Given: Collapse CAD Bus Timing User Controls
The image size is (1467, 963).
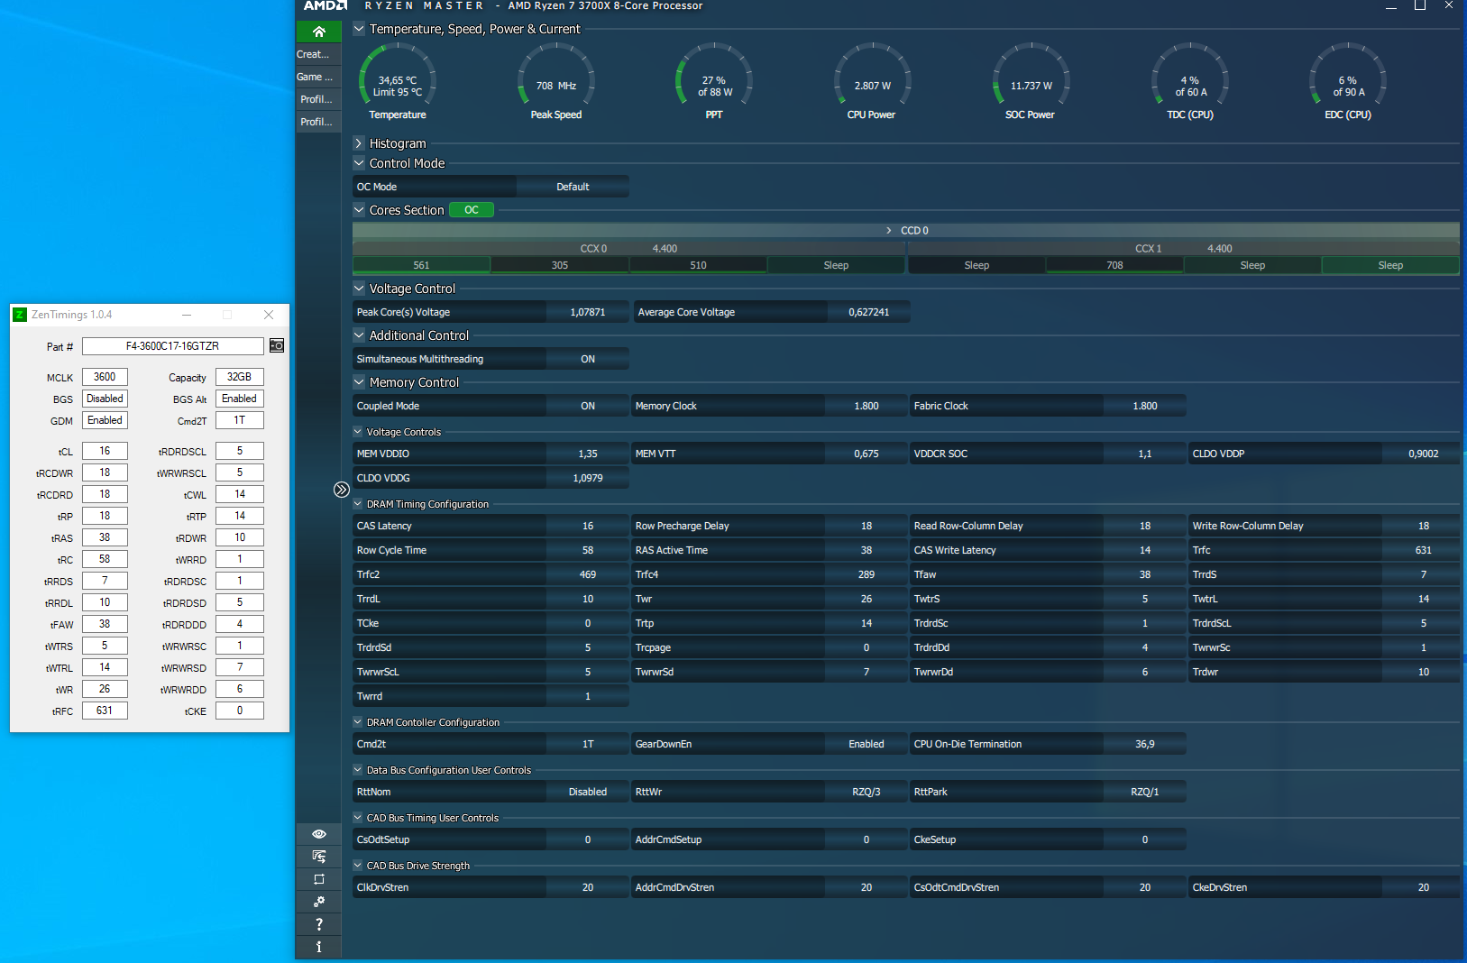Looking at the screenshot, I should pyautogui.click(x=358, y=818).
